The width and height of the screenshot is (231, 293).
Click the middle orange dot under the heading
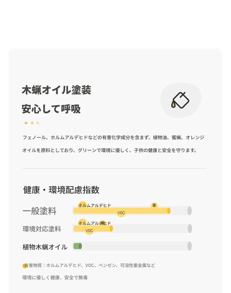[32, 123]
